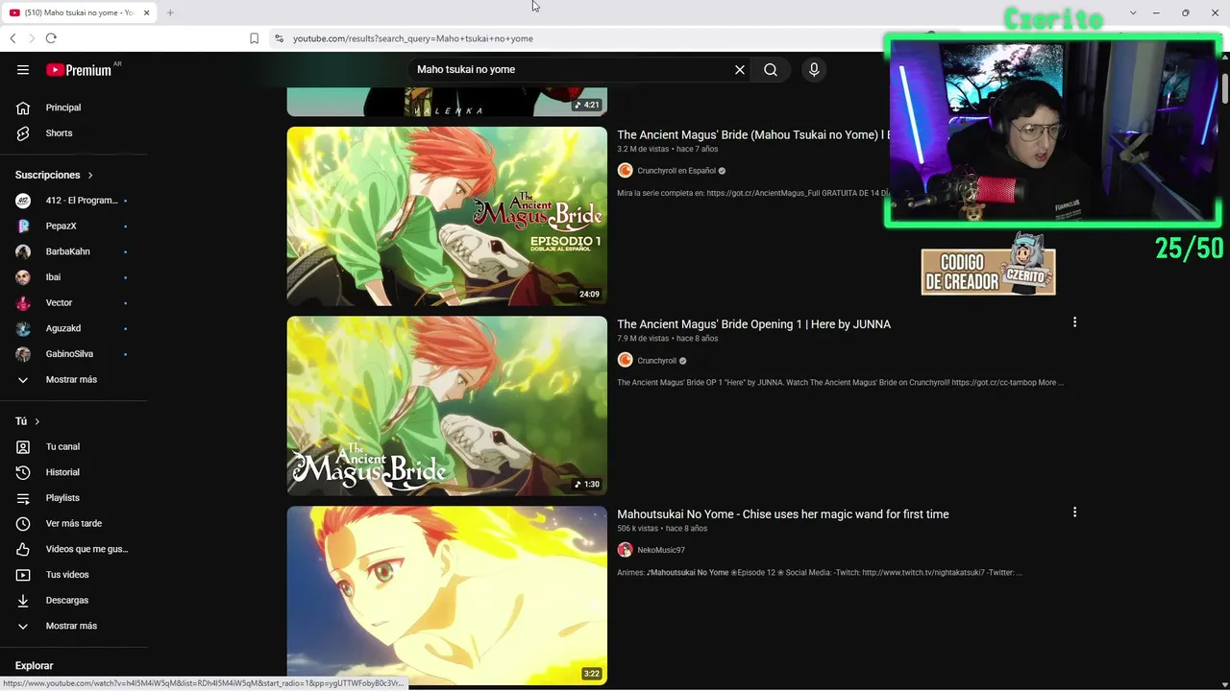
Task: Click Opening 1 Here by JUNNA thumbnail
Action: [447, 406]
